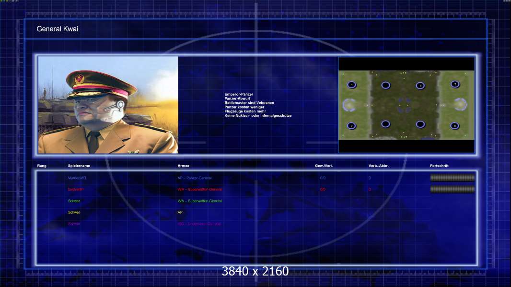511x287 pixels.
Task: Click the dashed circle at the map's left edge
Action: click(x=348, y=105)
